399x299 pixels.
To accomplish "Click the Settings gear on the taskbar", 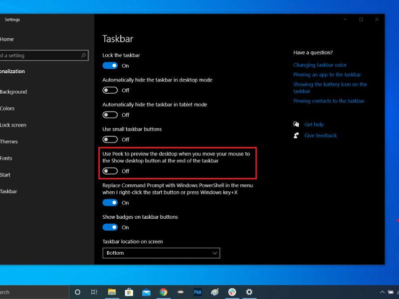I will coord(249,292).
